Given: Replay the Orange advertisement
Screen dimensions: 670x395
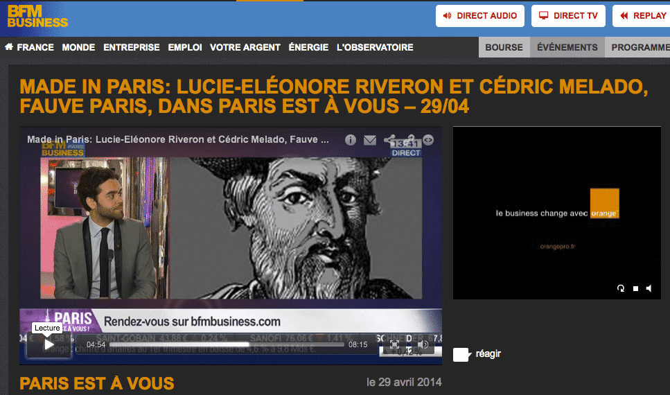Looking at the screenshot, I should (x=621, y=288).
